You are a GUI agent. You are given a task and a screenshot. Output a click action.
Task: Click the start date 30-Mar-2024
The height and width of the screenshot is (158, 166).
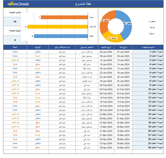pyautogui.click(x=123, y=148)
